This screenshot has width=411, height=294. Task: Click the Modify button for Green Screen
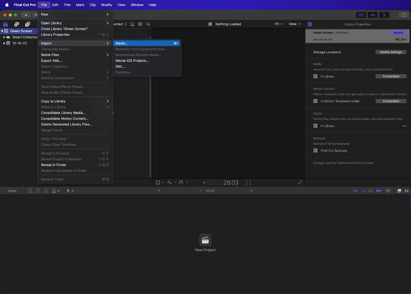point(398,33)
